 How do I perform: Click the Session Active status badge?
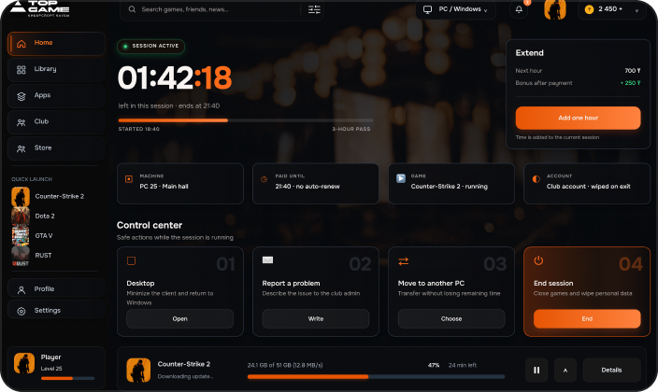pyautogui.click(x=151, y=46)
